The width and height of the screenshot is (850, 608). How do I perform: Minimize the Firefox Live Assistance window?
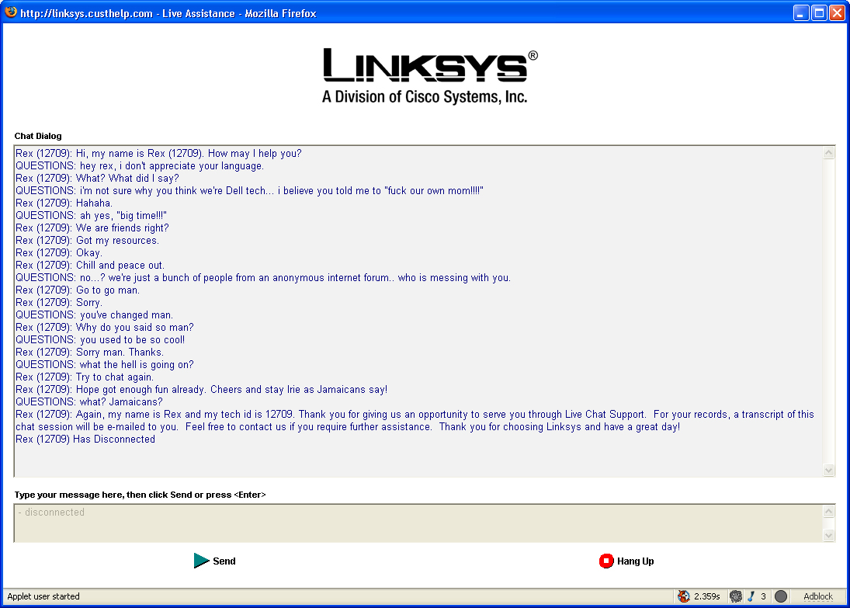pos(800,12)
